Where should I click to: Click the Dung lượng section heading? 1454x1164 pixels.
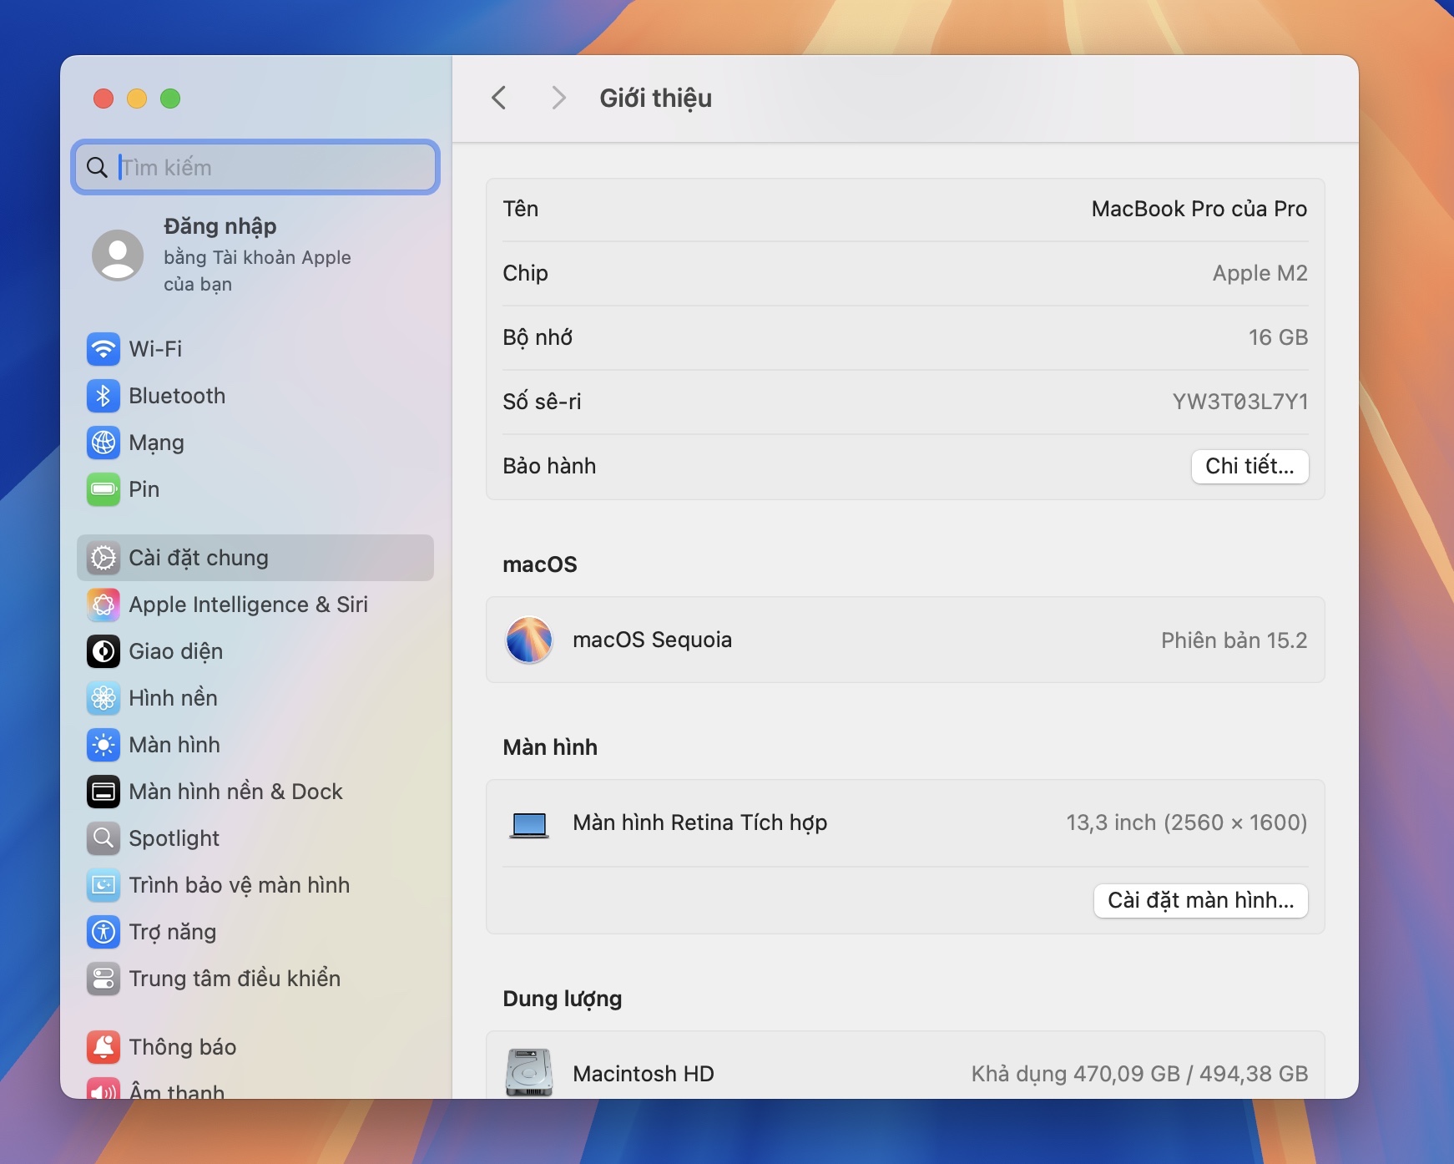point(562,999)
